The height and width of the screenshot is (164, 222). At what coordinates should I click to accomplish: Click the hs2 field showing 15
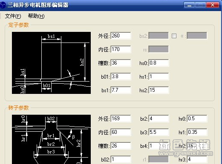point(159,90)
